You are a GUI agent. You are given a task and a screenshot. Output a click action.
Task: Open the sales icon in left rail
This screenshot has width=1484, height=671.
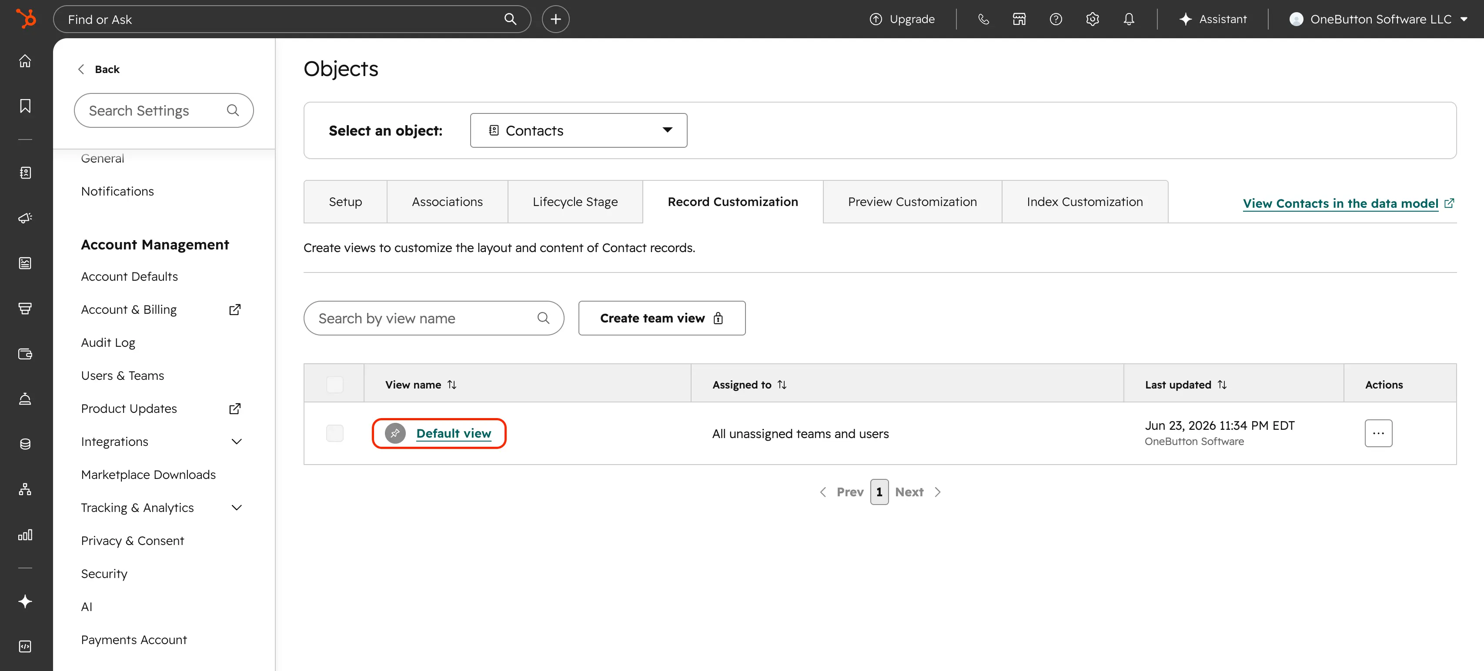pyautogui.click(x=25, y=309)
